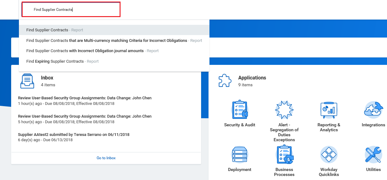
Task: Open the Security & Audit application icon
Action: [240, 110]
